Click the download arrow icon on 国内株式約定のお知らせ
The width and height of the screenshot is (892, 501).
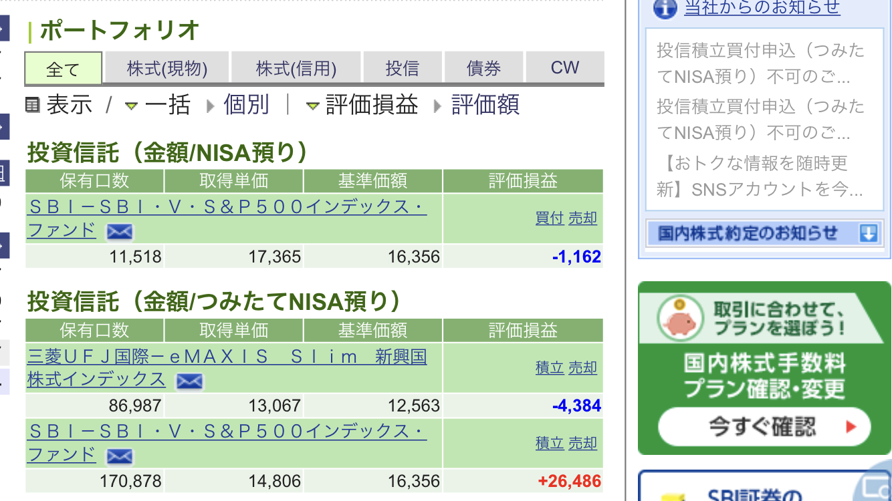pyautogui.click(x=868, y=233)
